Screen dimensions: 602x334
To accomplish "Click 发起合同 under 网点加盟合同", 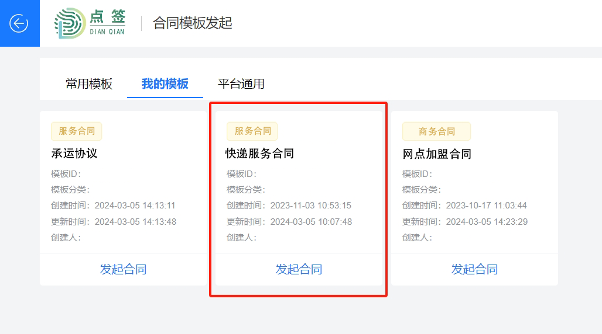I will [474, 269].
